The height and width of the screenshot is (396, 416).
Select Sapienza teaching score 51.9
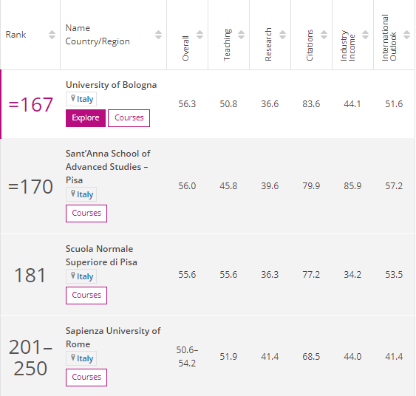[x=228, y=357]
